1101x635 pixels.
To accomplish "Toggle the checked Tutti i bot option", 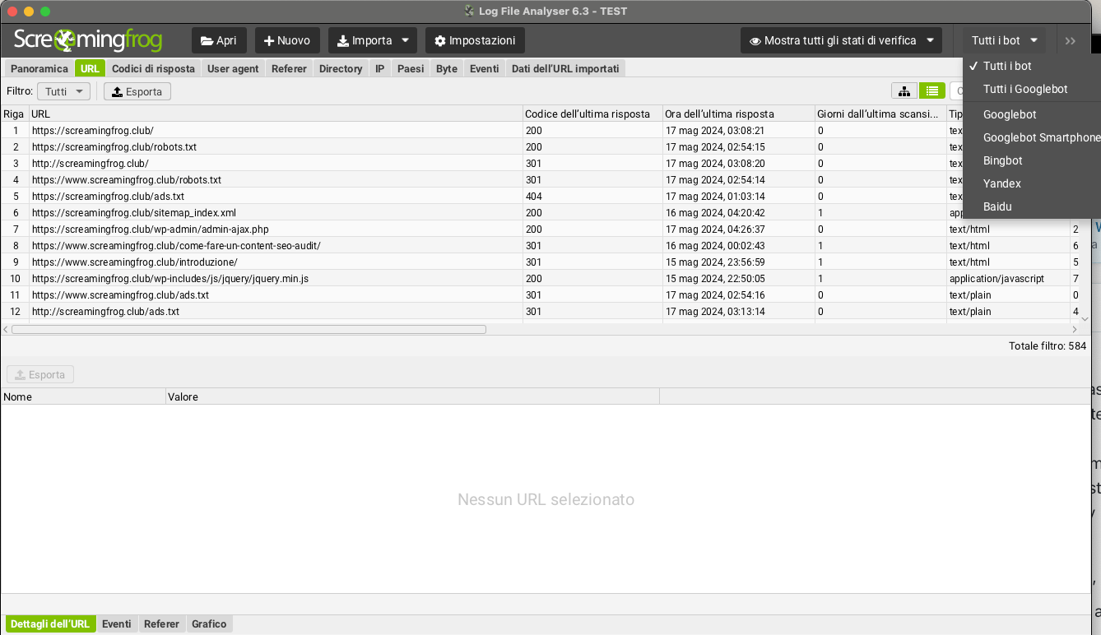I will [x=1006, y=66].
